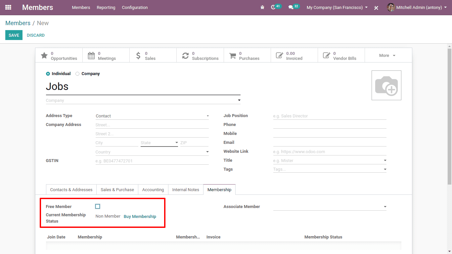This screenshot has width=452, height=254.
Task: Click the GSTIN field
Action: click(152, 161)
